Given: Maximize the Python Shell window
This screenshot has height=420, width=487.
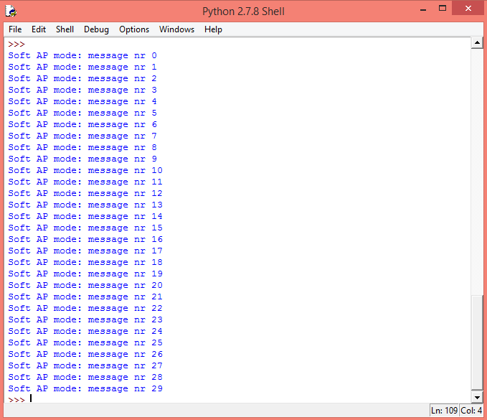Looking at the screenshot, I should click(443, 9).
